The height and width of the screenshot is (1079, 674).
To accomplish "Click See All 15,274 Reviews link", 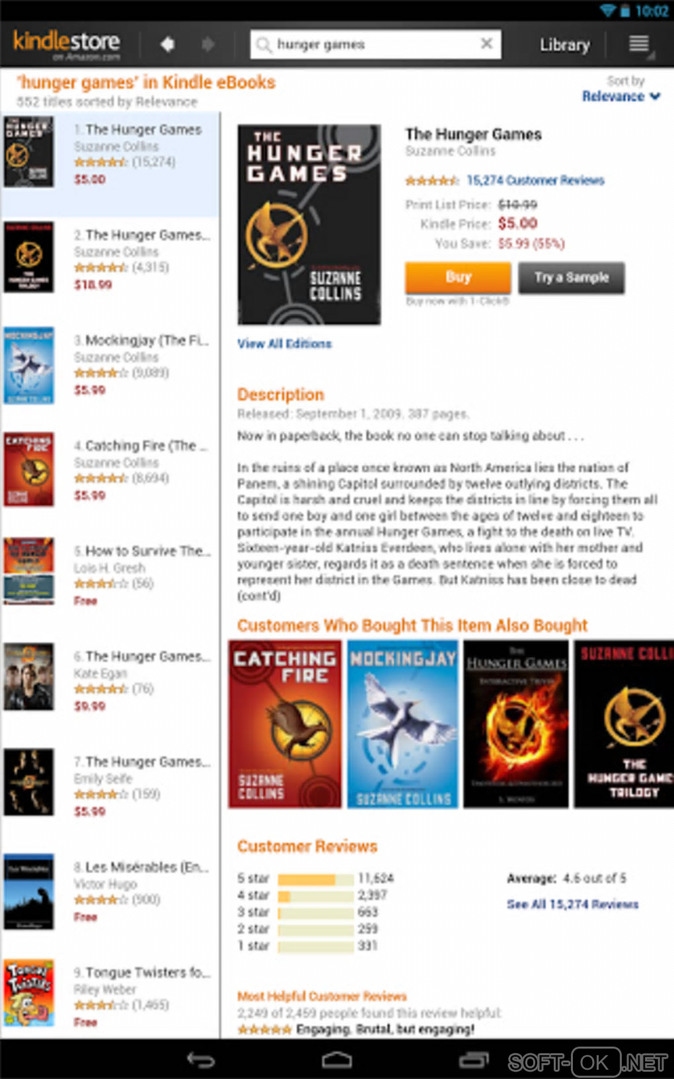I will [573, 904].
